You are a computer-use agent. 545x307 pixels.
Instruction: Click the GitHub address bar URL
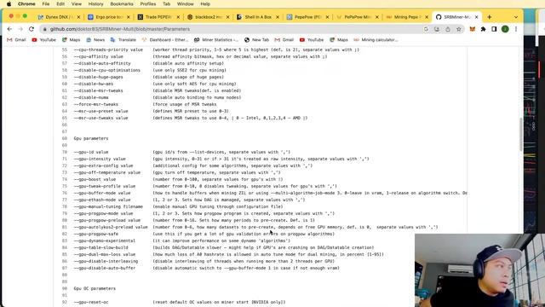pos(120,29)
